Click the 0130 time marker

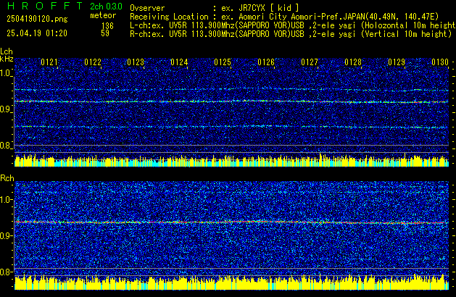pyautogui.click(x=440, y=62)
